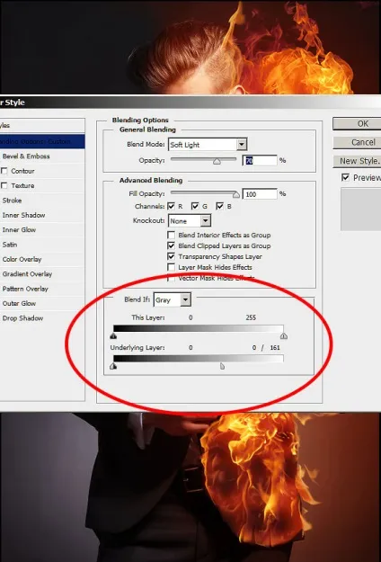The image size is (381, 562).
Task: Click the white slider handle under This Layer gradient
Action: click(x=284, y=335)
